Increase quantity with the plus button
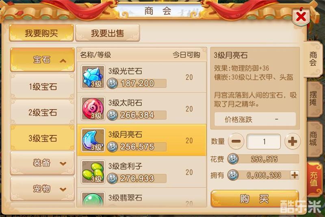The width and height of the screenshot is (325, 217). [x=292, y=141]
